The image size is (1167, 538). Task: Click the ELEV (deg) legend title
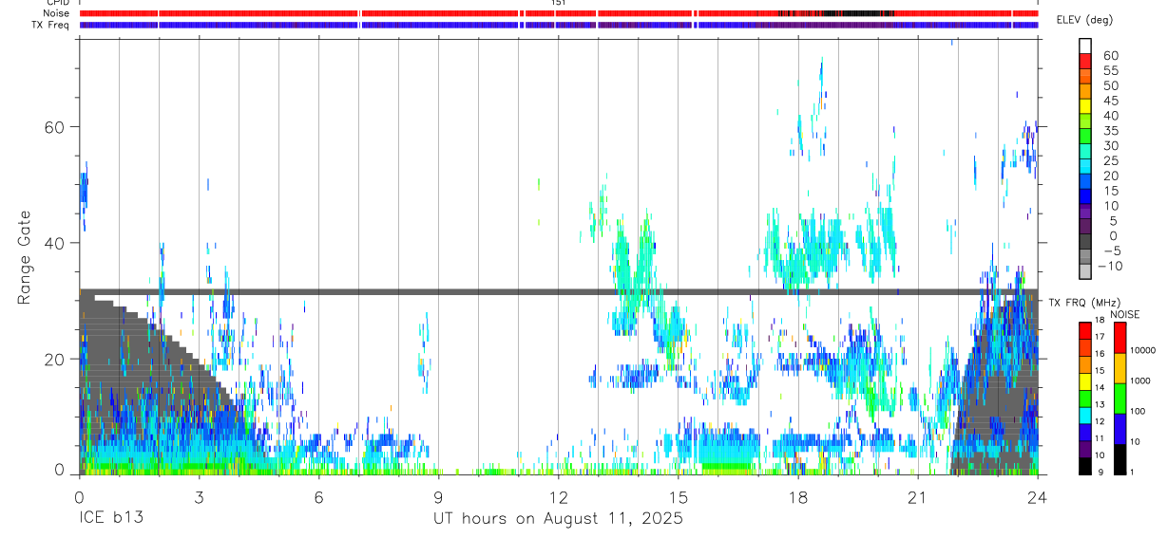1085,21
